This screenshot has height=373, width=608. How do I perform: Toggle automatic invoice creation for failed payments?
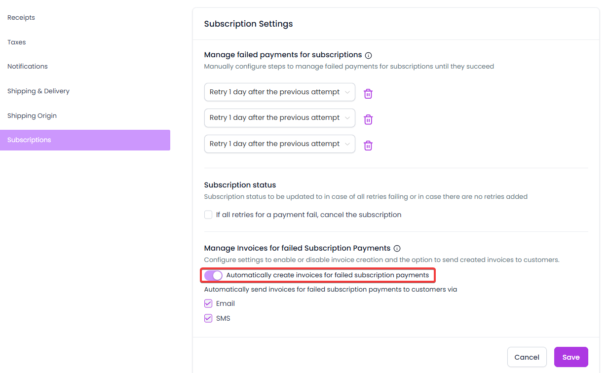pyautogui.click(x=214, y=275)
